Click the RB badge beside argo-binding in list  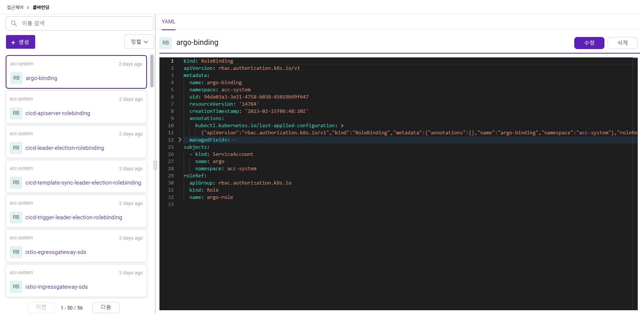[16, 78]
